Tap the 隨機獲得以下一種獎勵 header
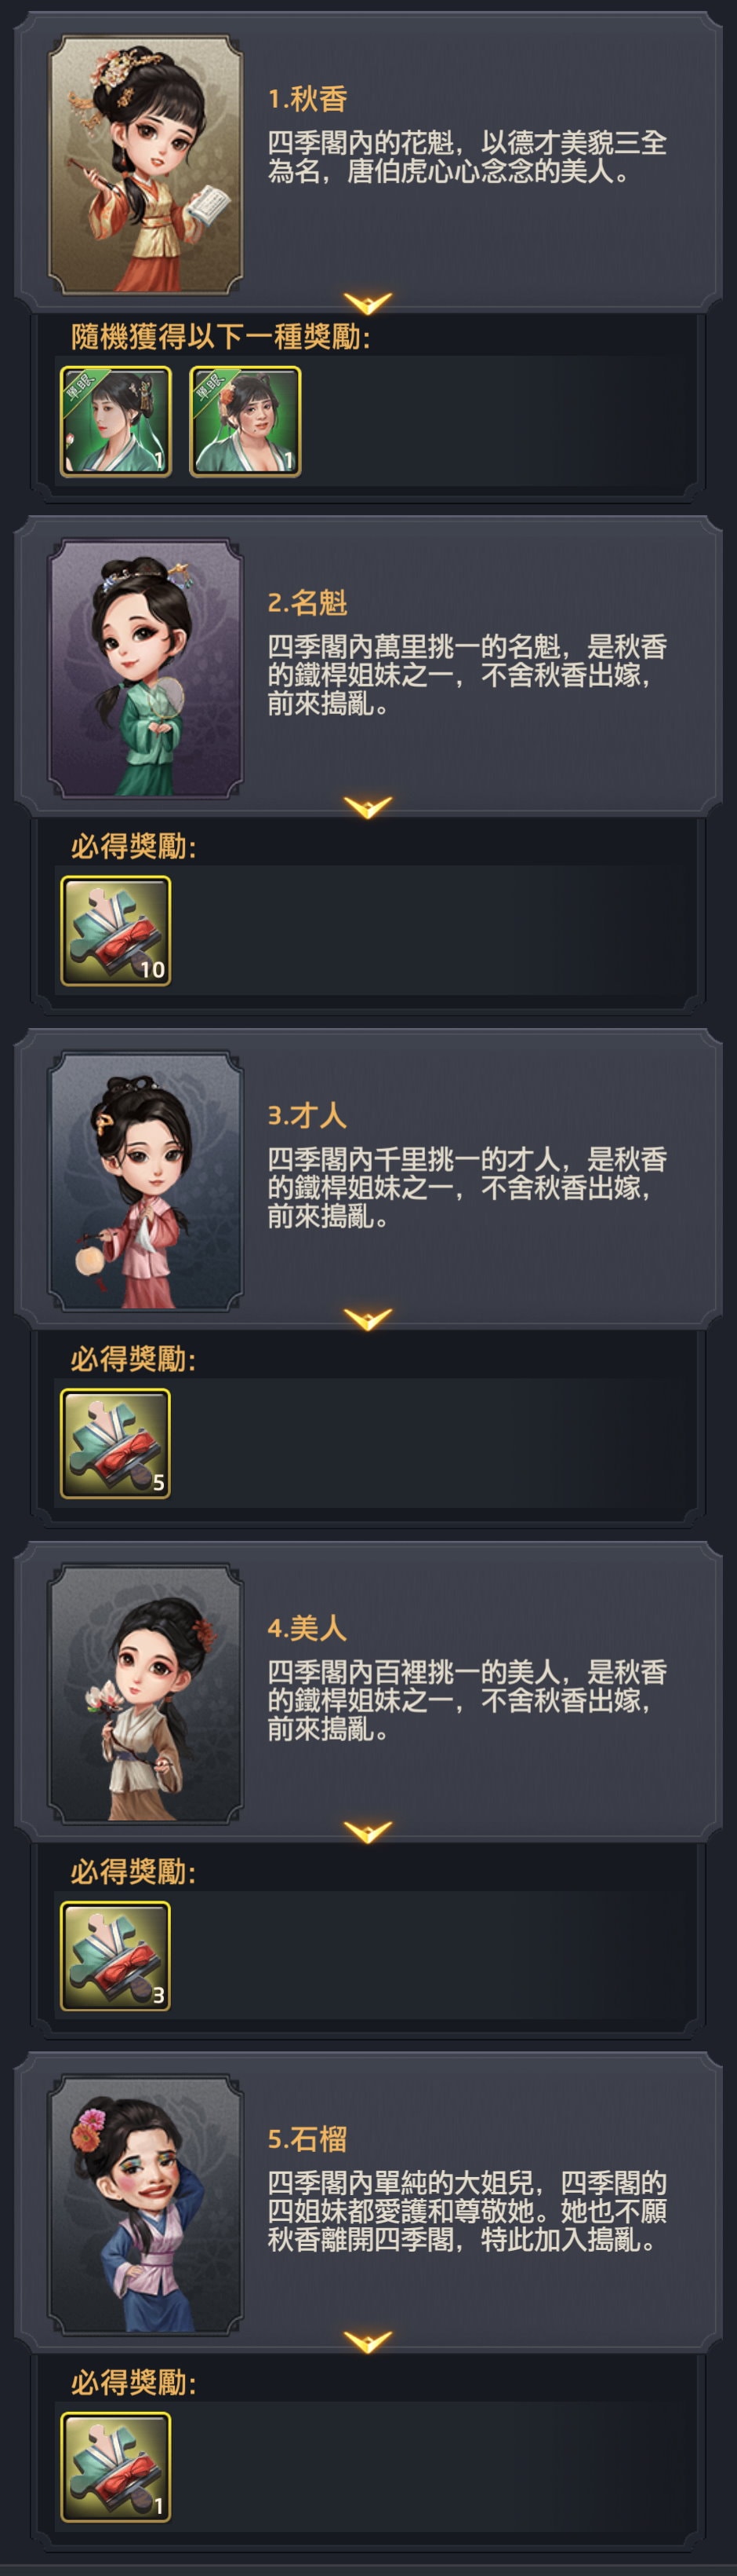This screenshot has width=737, height=2576. click(x=220, y=337)
